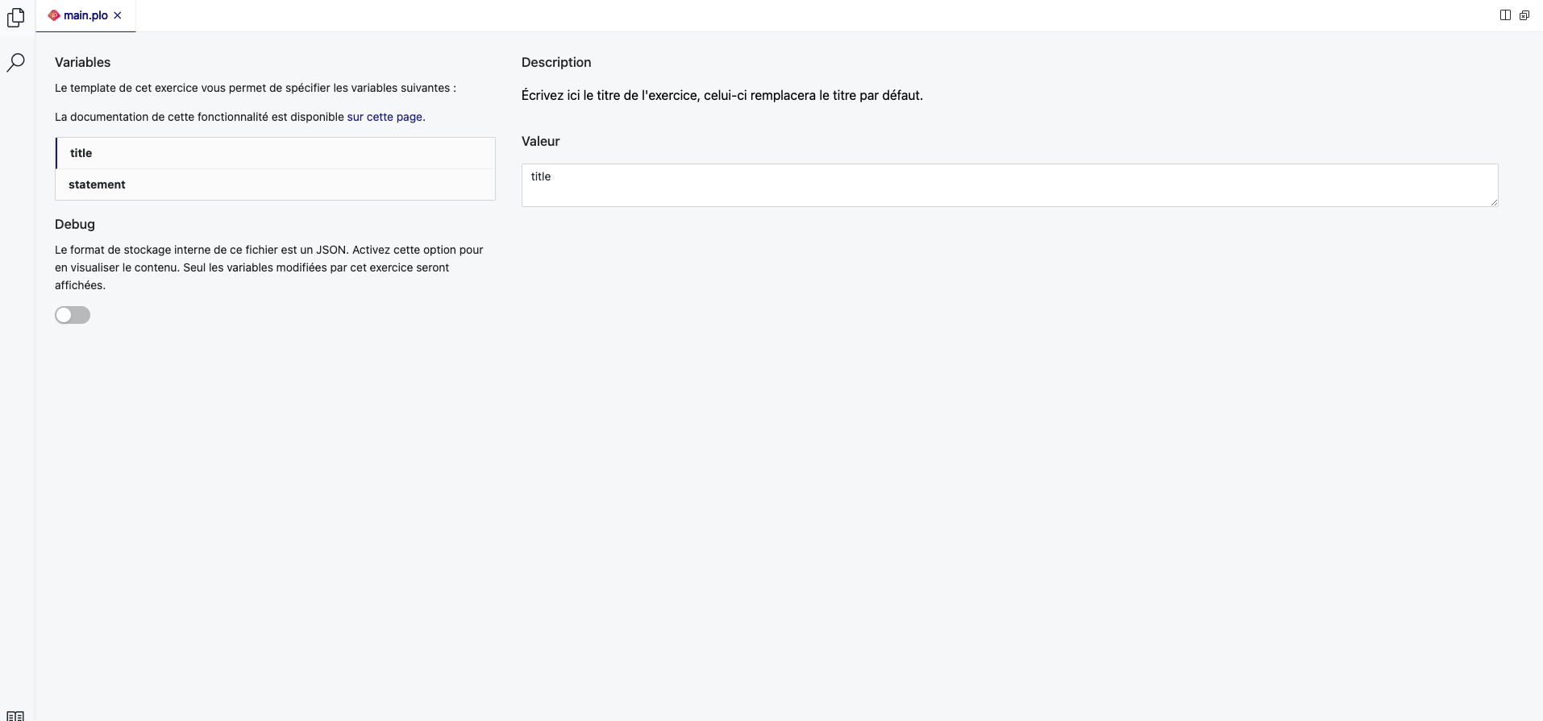Viewport: 1543px width, 721px height.
Task: Click the 'Le format de stockage interne' paragraph
Action: tap(269, 267)
